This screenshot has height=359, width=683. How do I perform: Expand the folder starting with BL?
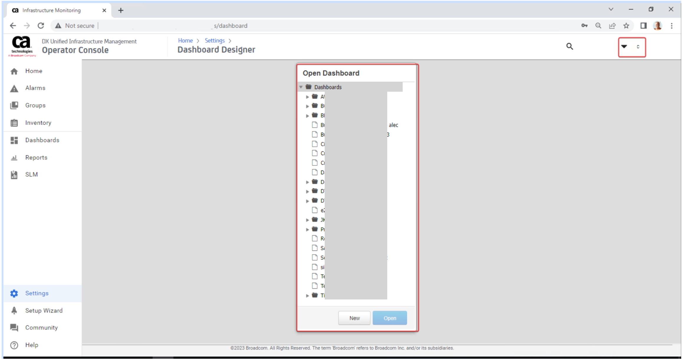click(x=307, y=116)
